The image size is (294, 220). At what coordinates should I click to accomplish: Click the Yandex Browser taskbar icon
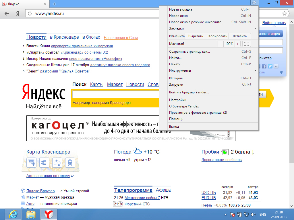(49, 214)
